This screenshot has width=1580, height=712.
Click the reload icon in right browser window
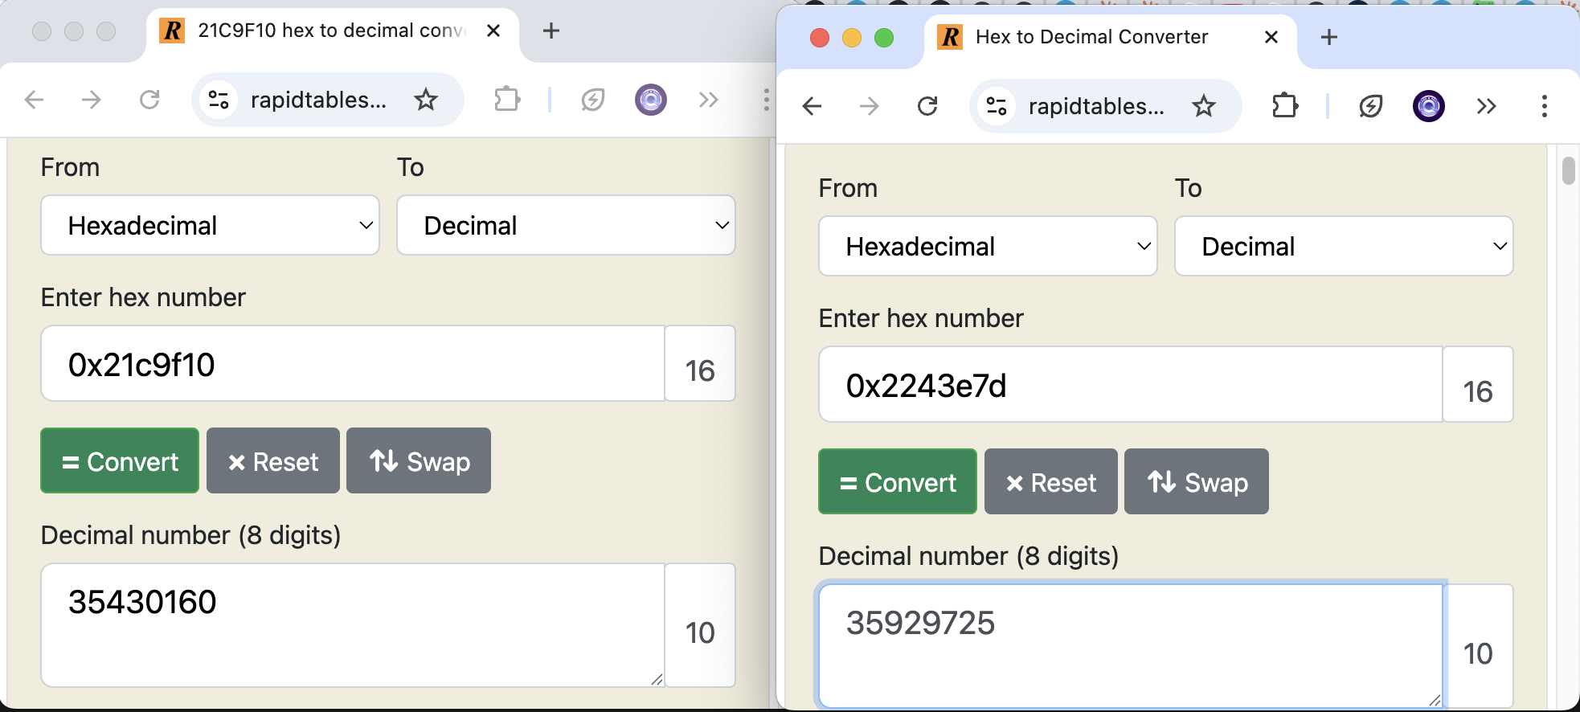[x=927, y=106]
